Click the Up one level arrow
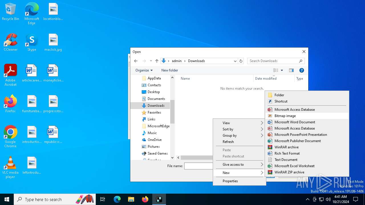This screenshot has height=205, width=365. click(x=157, y=61)
